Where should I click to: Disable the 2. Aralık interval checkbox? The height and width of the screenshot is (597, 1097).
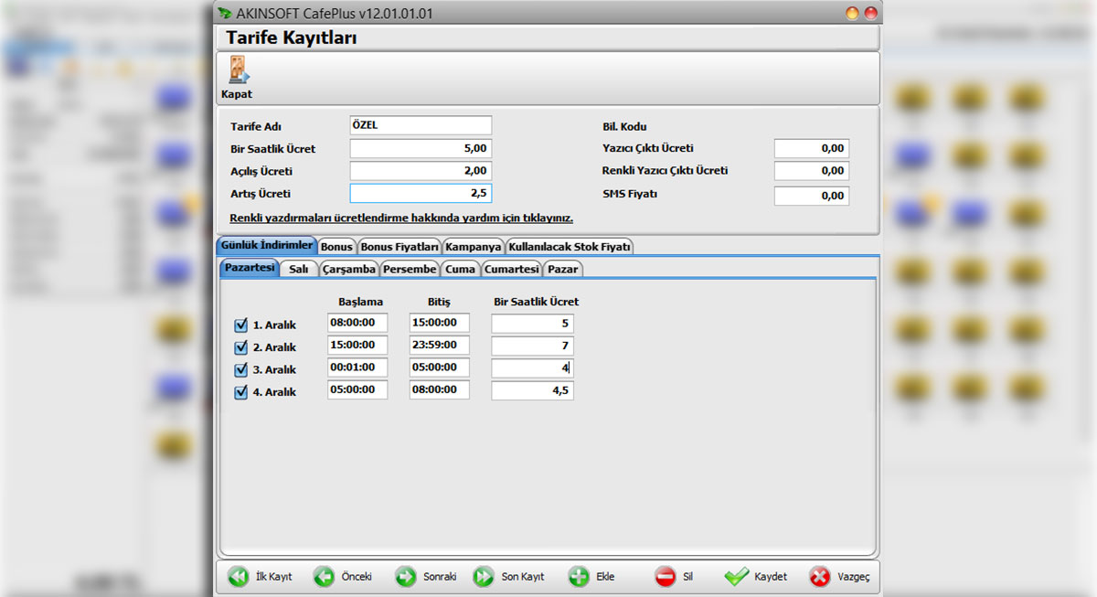click(242, 346)
